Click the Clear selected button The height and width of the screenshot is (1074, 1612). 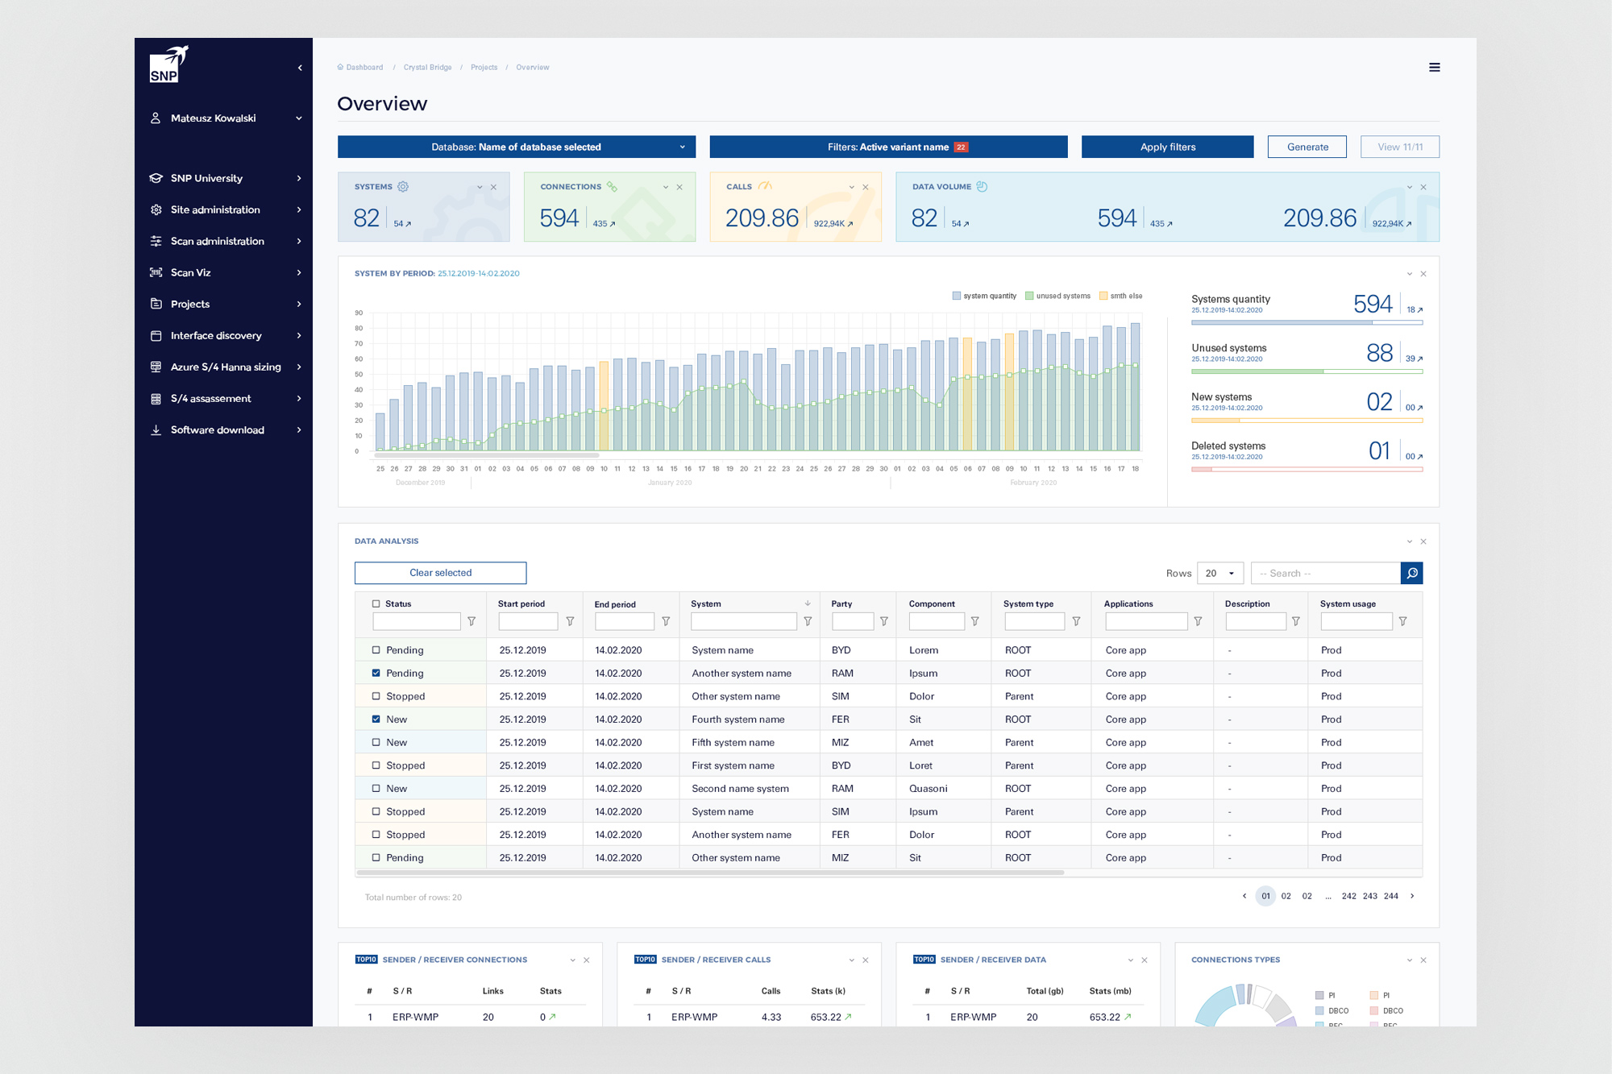pyautogui.click(x=440, y=573)
